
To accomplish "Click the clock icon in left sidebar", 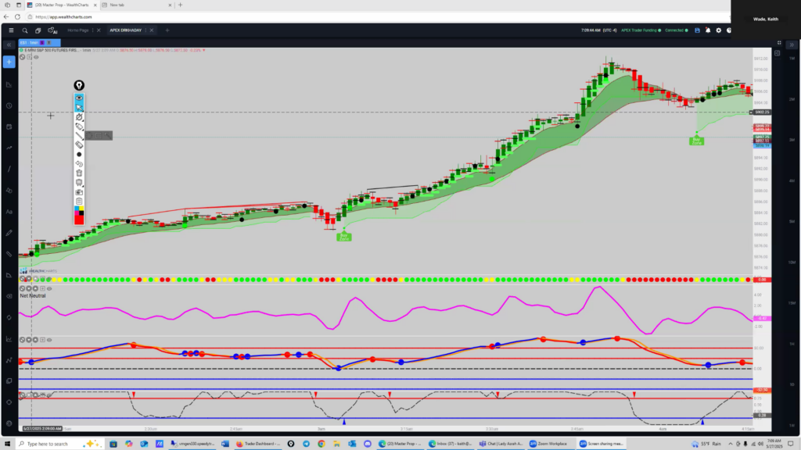I will click(9, 105).
